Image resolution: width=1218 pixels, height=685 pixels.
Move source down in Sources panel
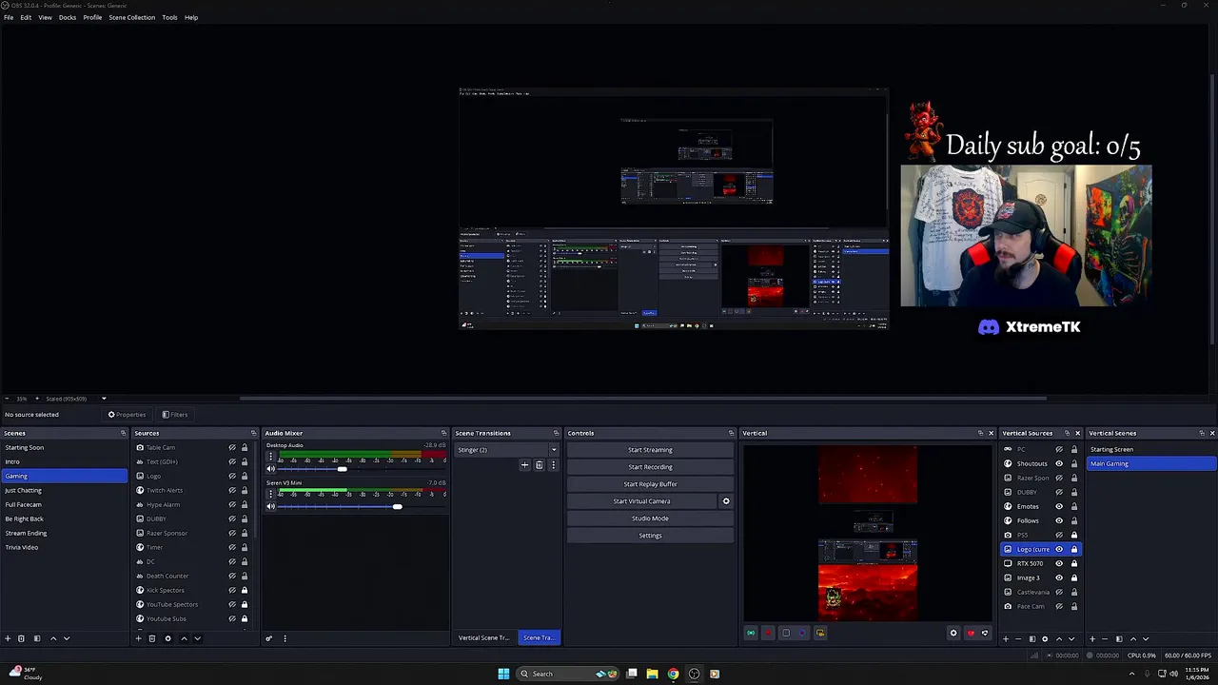click(x=197, y=638)
